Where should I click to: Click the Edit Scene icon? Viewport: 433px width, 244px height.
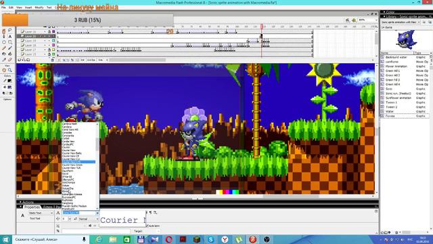pos(348,20)
